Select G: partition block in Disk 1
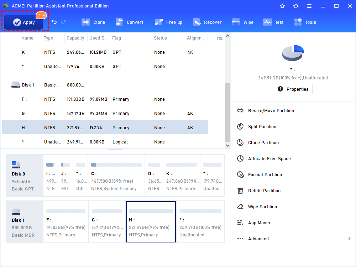Viewport: 356px width, 267px height. 108,222
